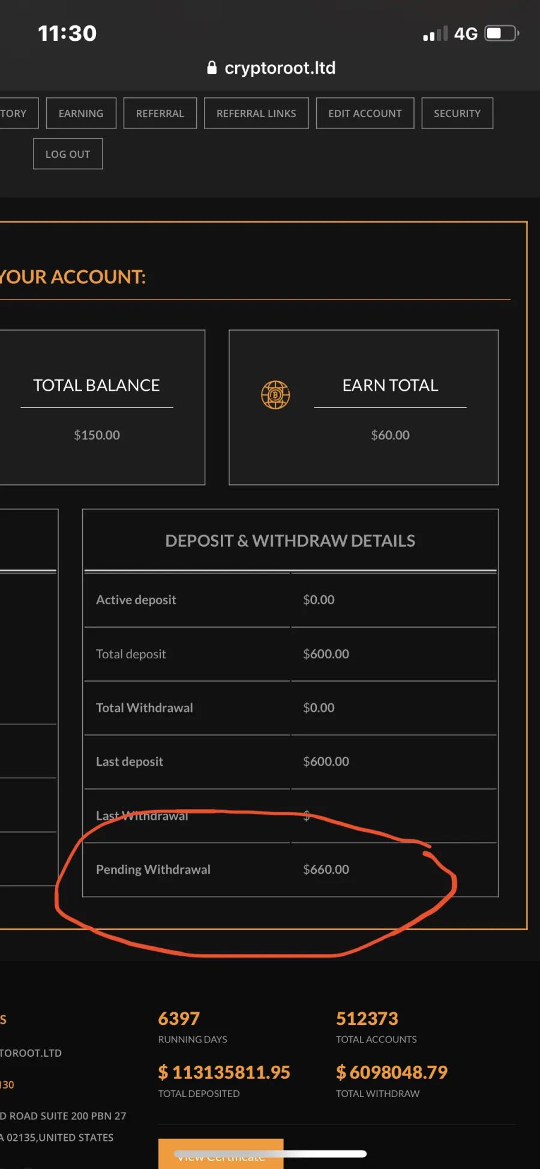The width and height of the screenshot is (540, 1169).
Task: Open the partially visible History tab
Action: click(x=17, y=113)
